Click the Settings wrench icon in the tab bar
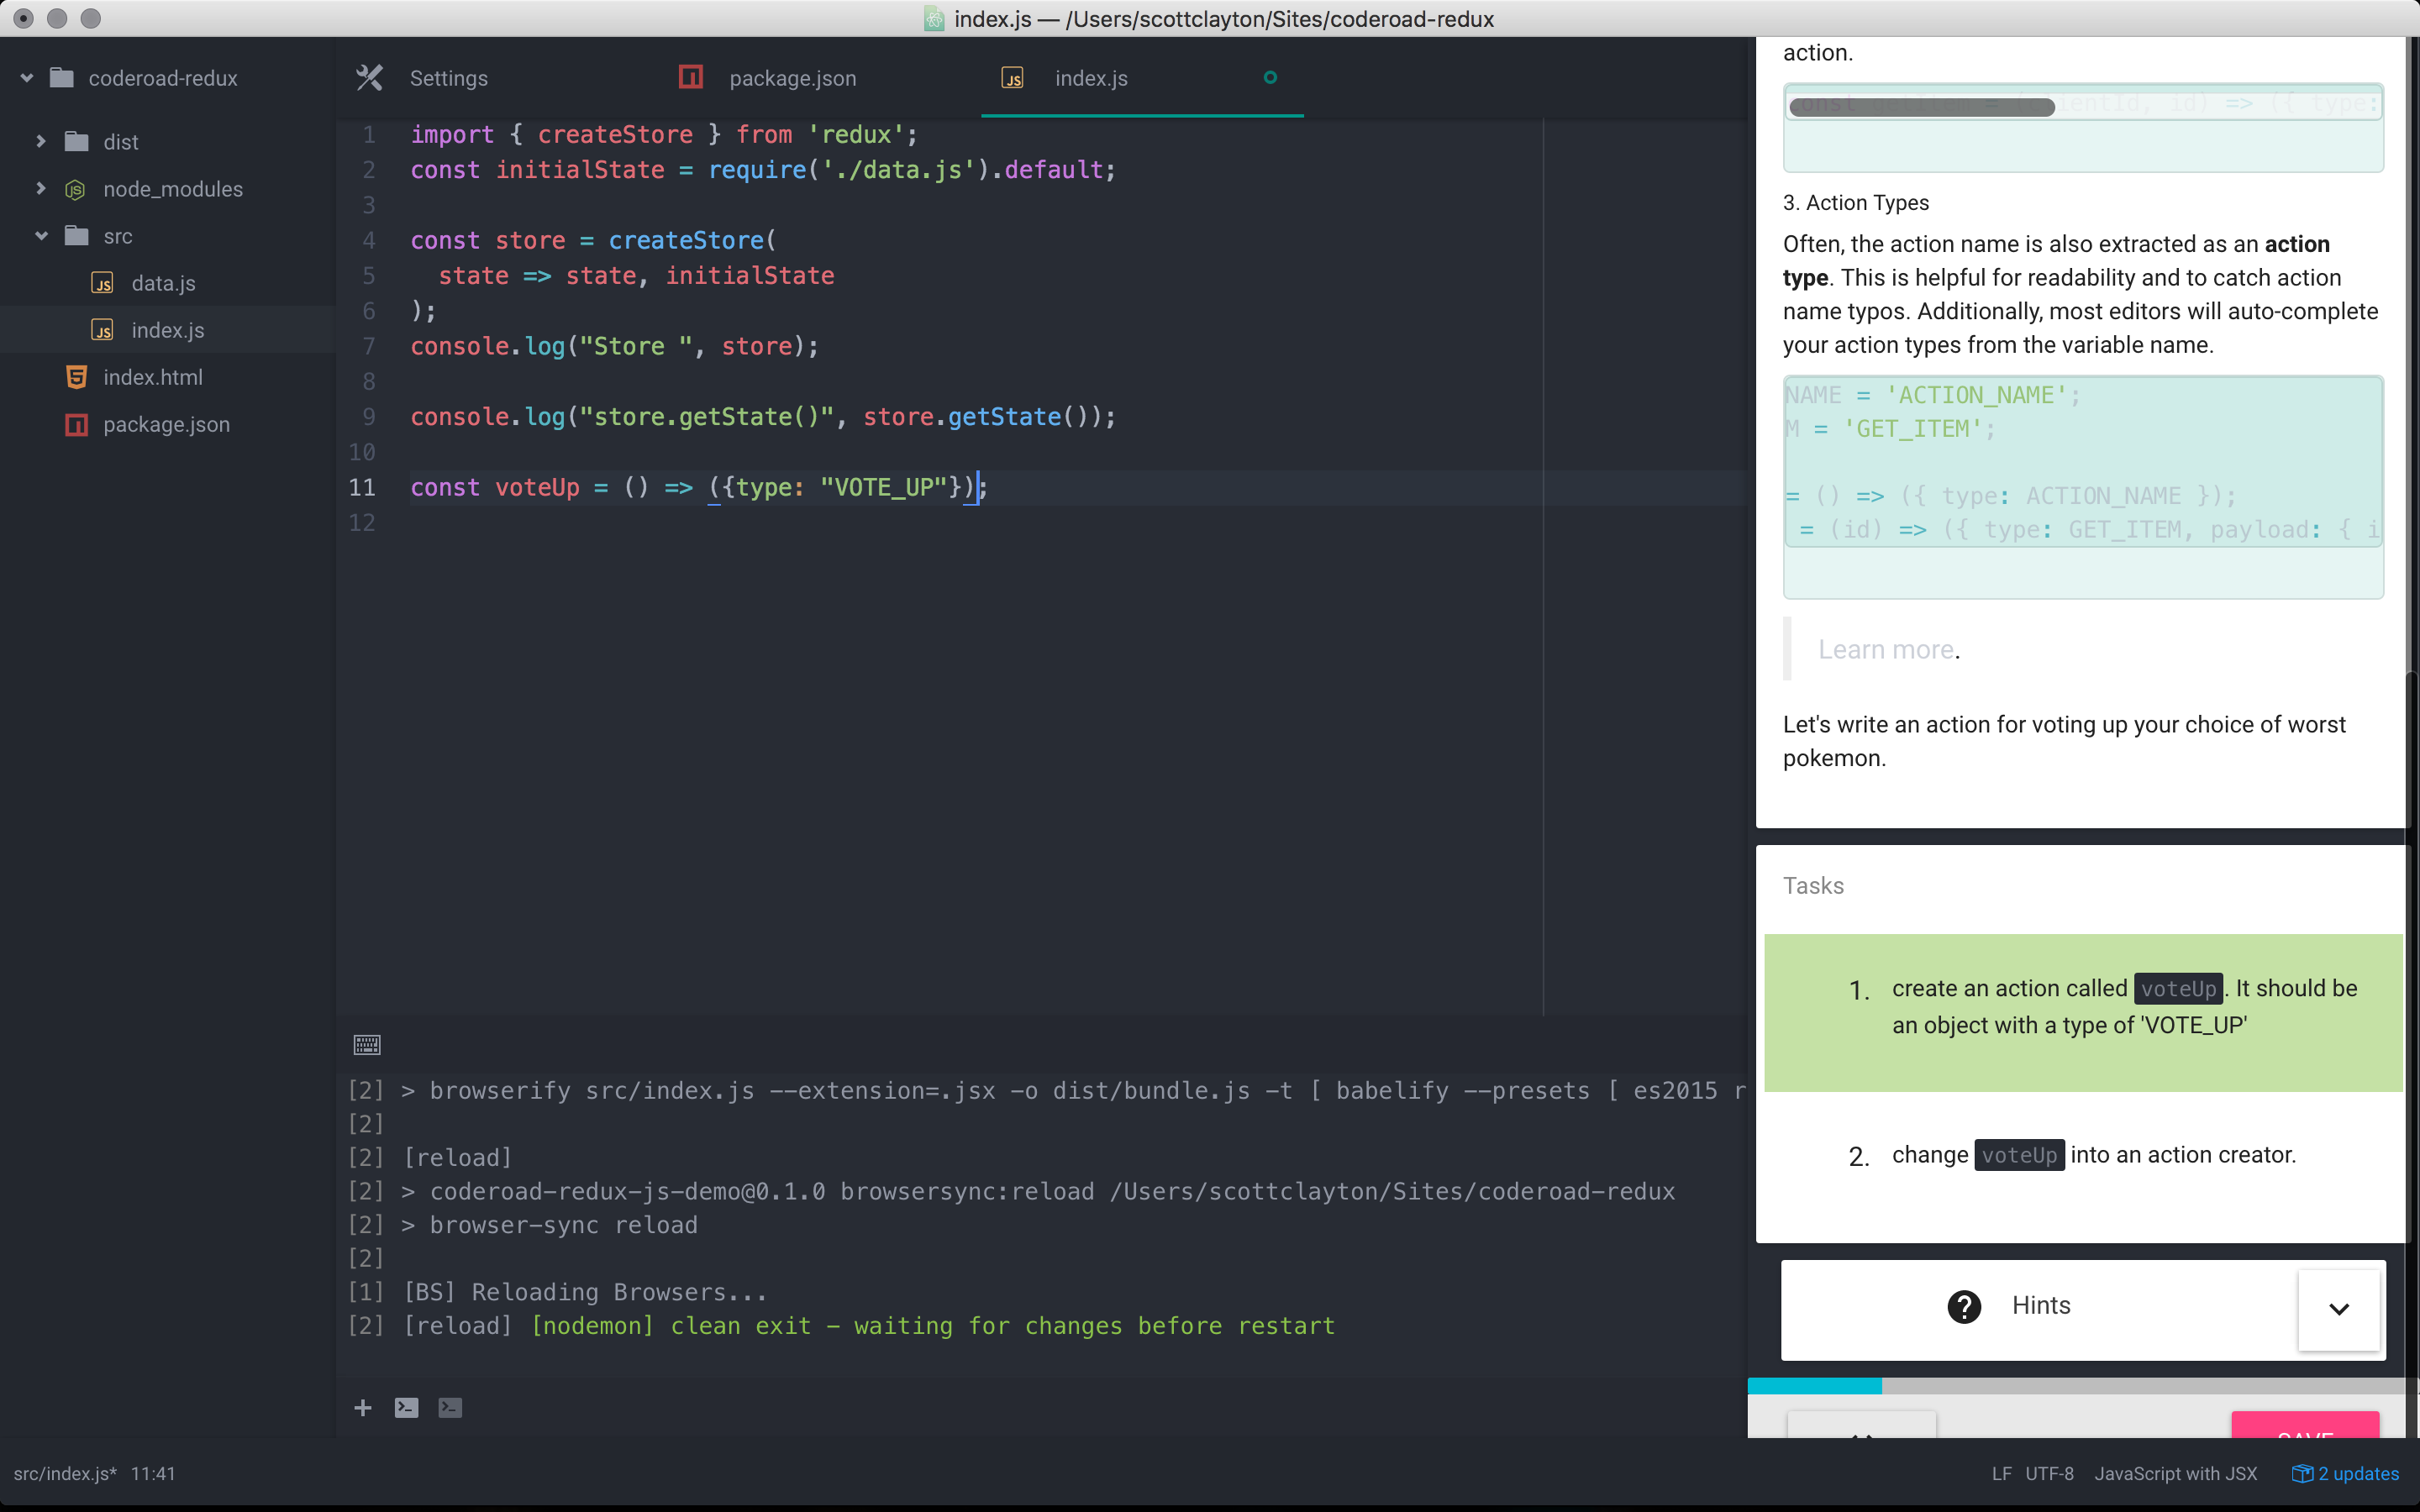This screenshot has width=2420, height=1512. (x=369, y=78)
